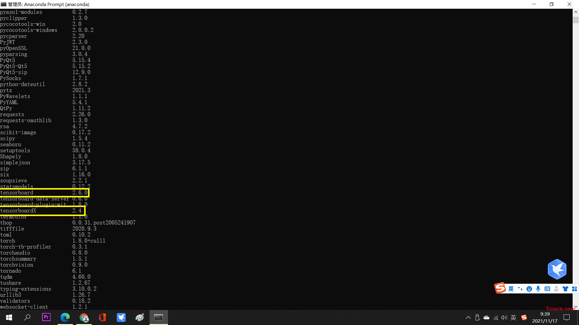Viewport: 579px width, 325px height.
Task: Open the blue bird app in taskbar
Action: tap(121, 317)
